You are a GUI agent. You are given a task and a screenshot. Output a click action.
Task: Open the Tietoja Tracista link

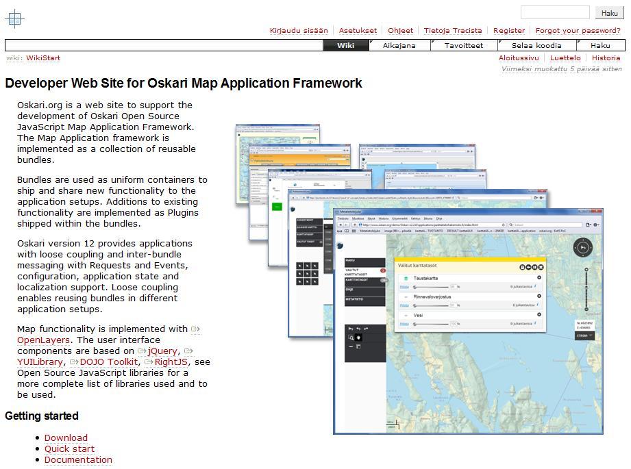453,31
